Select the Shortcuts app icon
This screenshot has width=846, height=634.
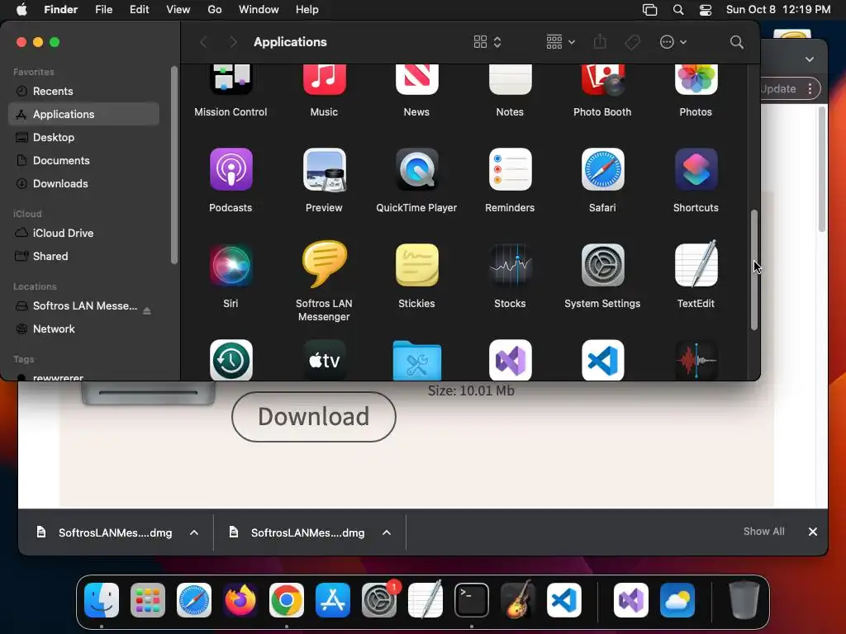coord(696,169)
